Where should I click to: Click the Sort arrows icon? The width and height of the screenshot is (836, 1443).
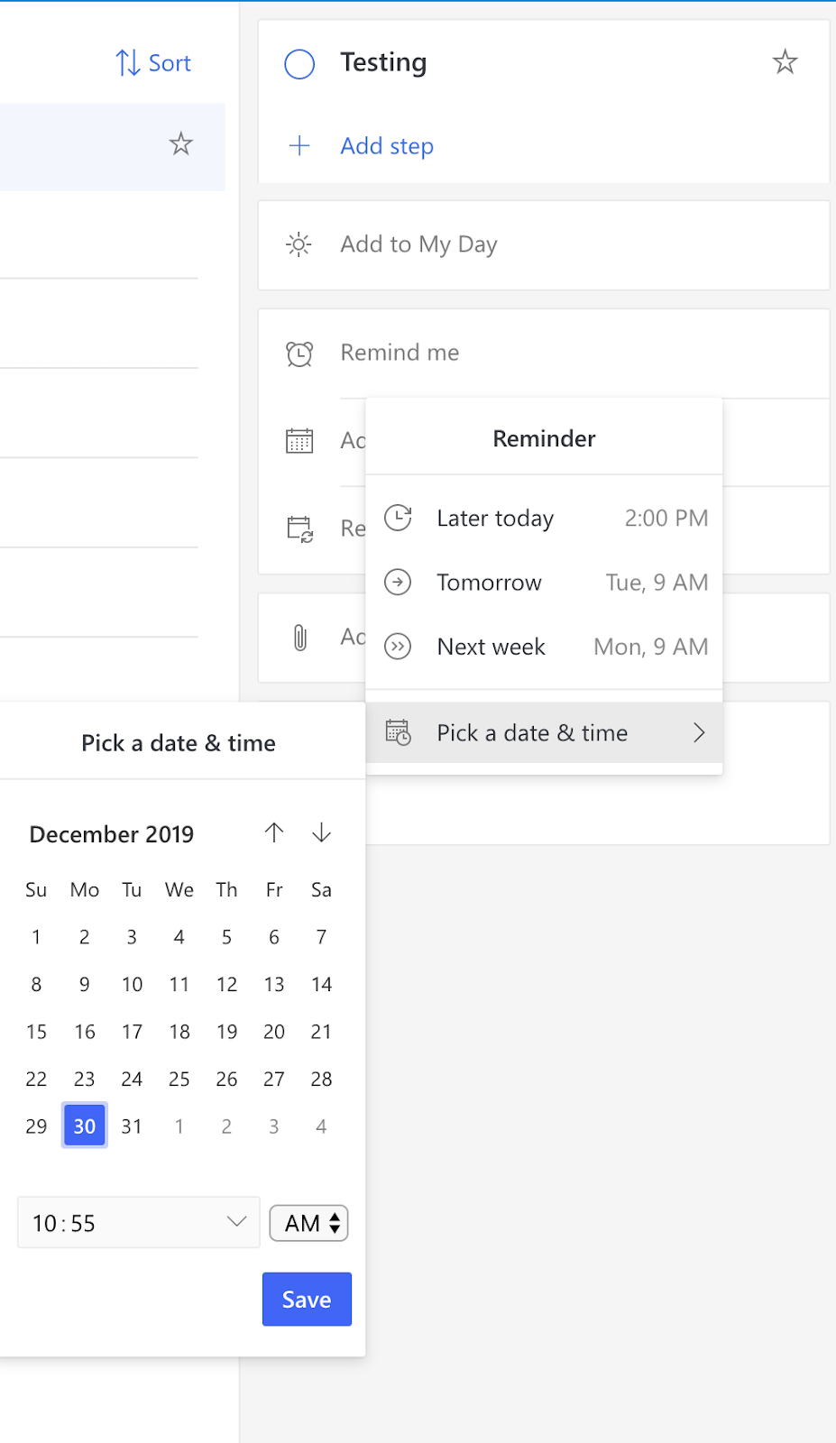pos(128,63)
